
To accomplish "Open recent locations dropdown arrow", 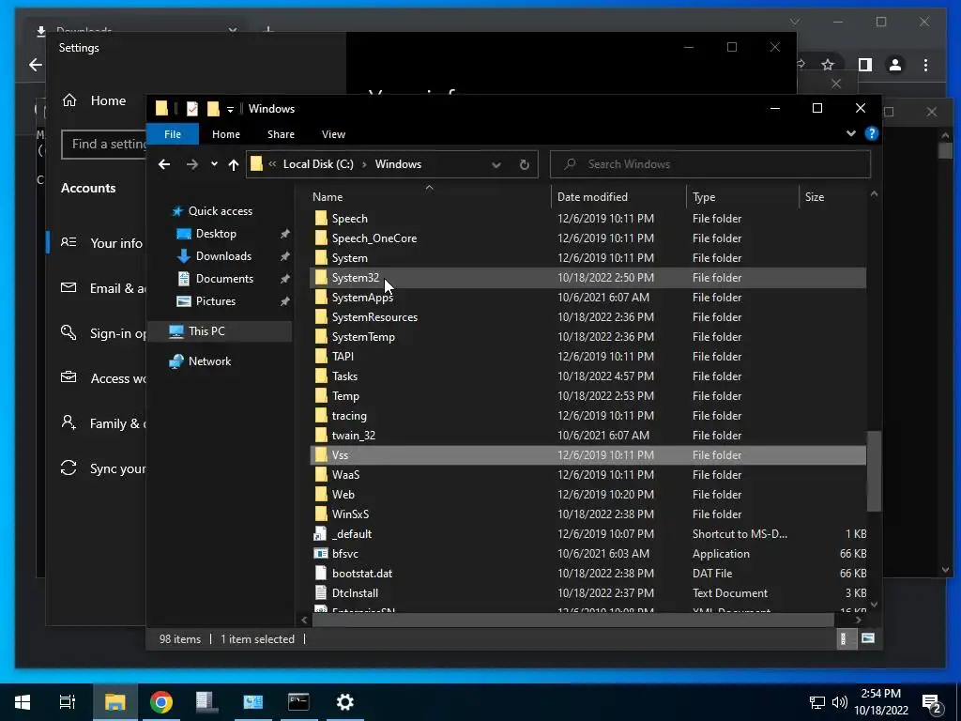I will (x=214, y=164).
